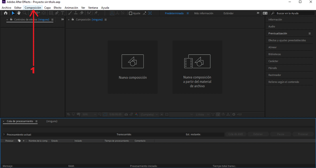Viewport: 316px width, 168px height.
Task: Open the Predeterminado workspace menu icon
Action: pos(188,13)
